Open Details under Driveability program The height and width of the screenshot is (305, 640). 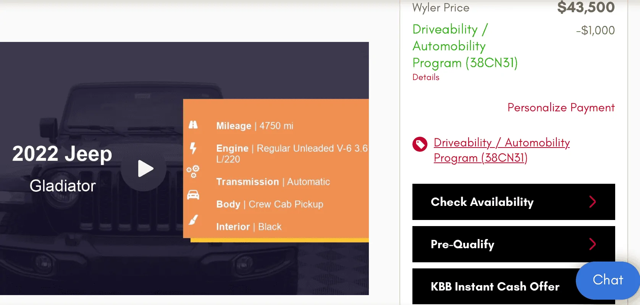point(426,77)
